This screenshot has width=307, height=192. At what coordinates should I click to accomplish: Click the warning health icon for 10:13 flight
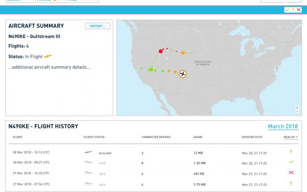pos(291,151)
